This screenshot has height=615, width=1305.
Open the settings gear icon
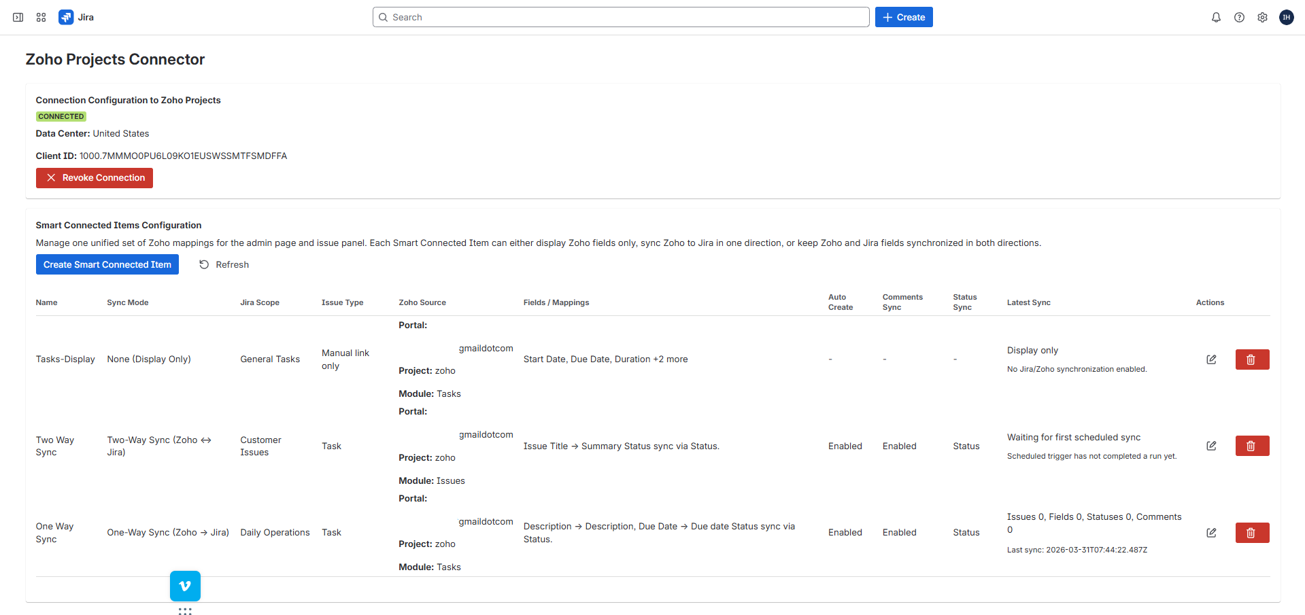(x=1262, y=17)
